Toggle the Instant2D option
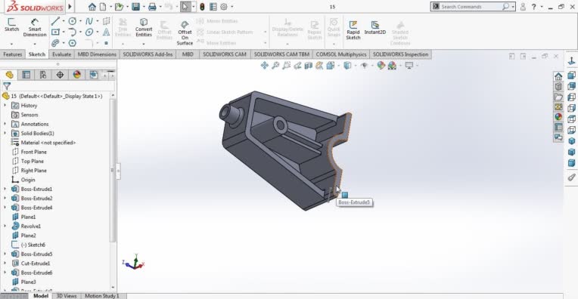Screen dimensions: 578x299 (x=375, y=27)
